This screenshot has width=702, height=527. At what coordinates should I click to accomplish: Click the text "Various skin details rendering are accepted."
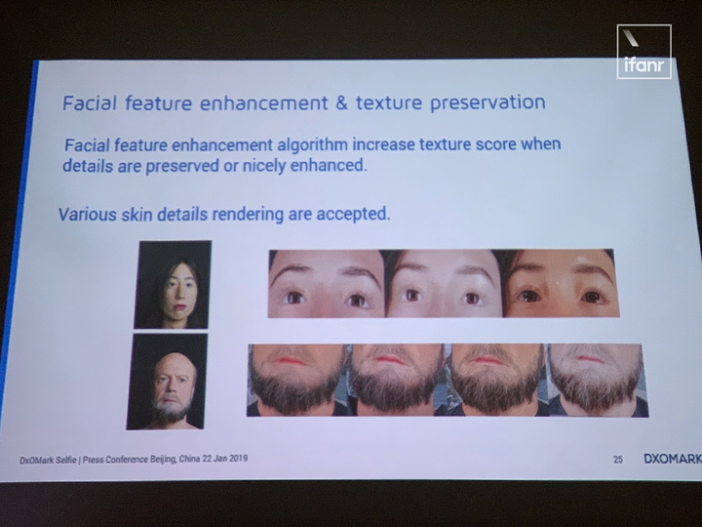224,214
